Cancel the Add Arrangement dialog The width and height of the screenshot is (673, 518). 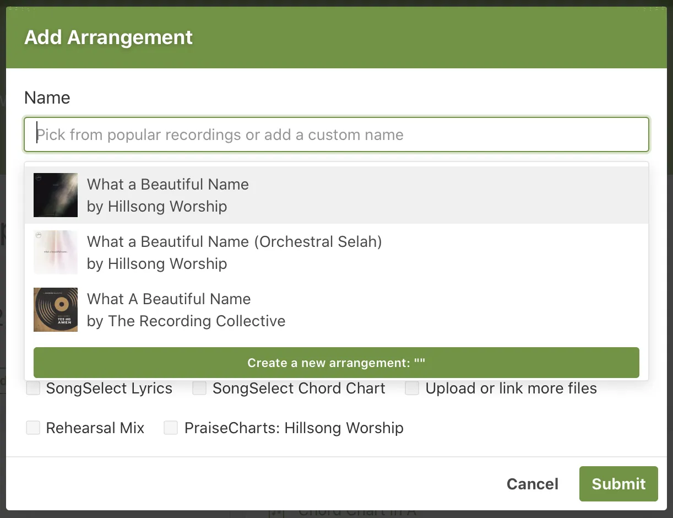[532, 484]
